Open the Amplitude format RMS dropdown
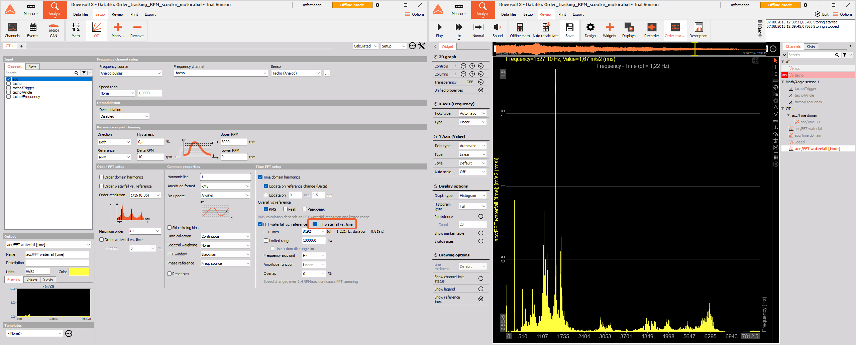Viewport: 856px width, 345px height. 225,186
